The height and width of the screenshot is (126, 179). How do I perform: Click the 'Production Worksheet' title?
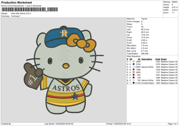click(16, 2)
